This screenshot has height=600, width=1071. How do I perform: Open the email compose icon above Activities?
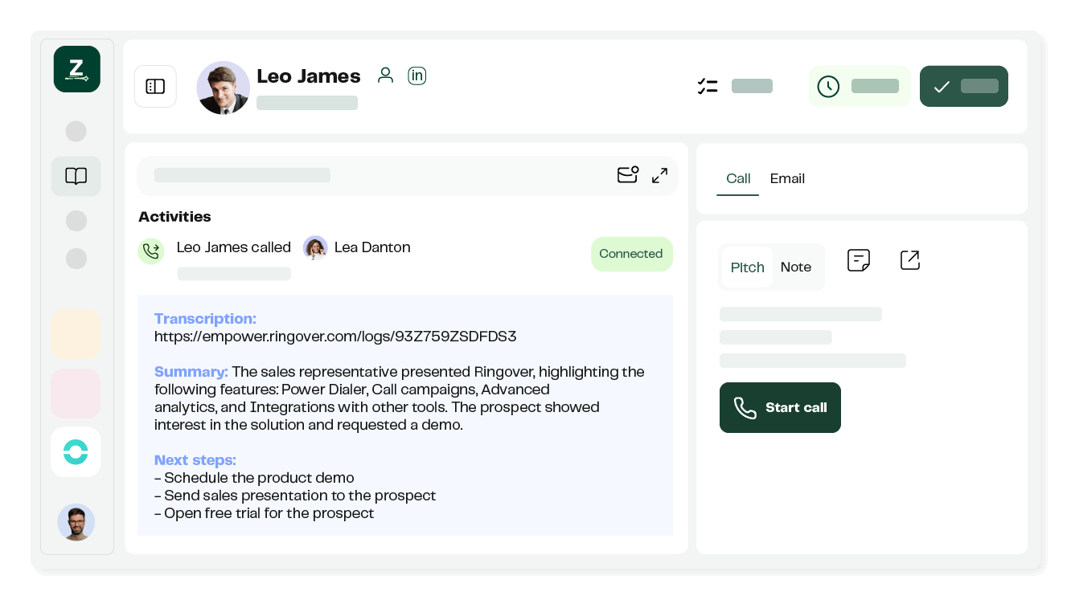point(628,174)
